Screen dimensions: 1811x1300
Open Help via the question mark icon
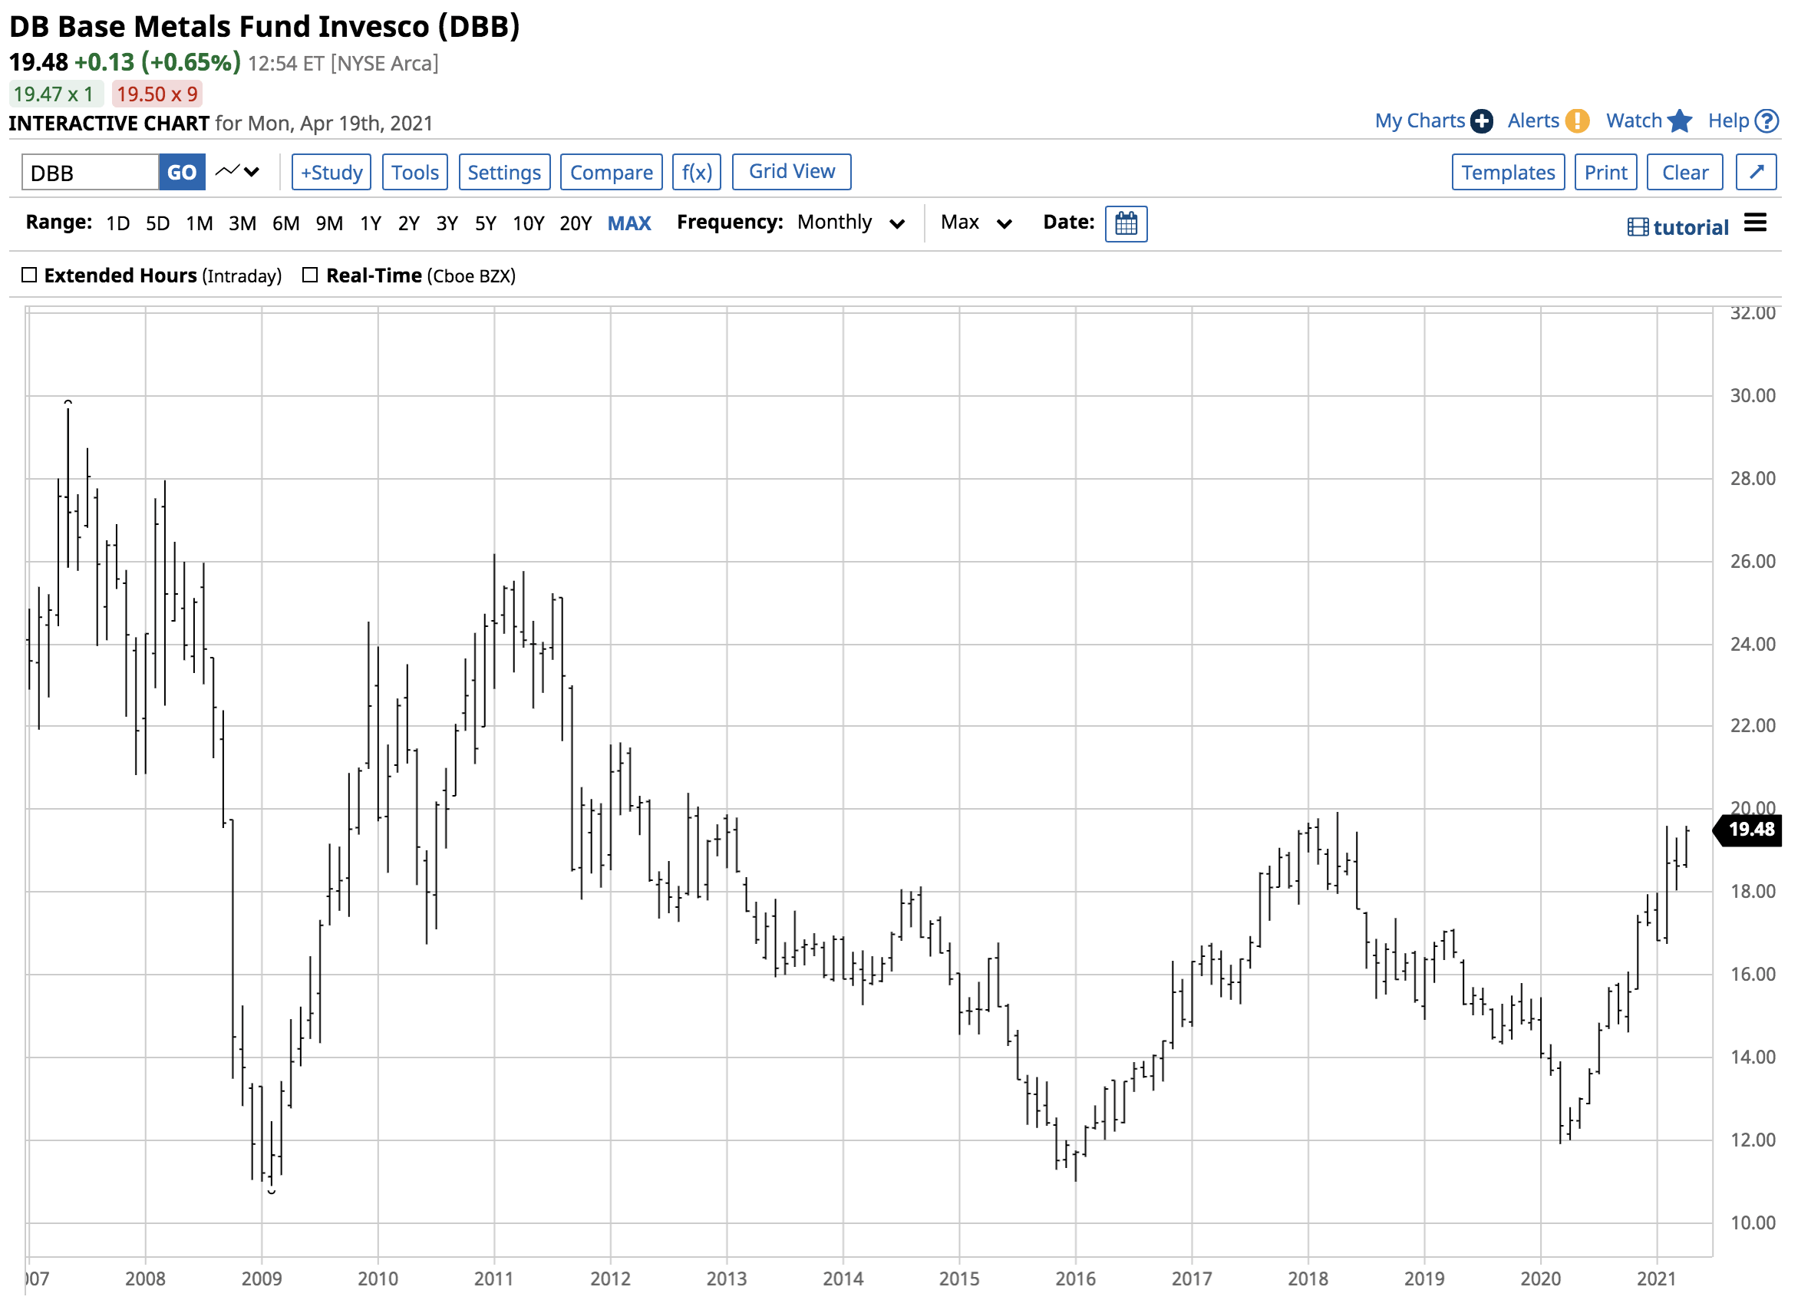[1766, 120]
